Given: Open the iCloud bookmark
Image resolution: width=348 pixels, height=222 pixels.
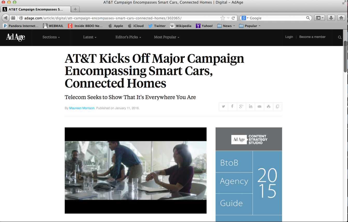Looking at the screenshot, I should click(x=136, y=26).
